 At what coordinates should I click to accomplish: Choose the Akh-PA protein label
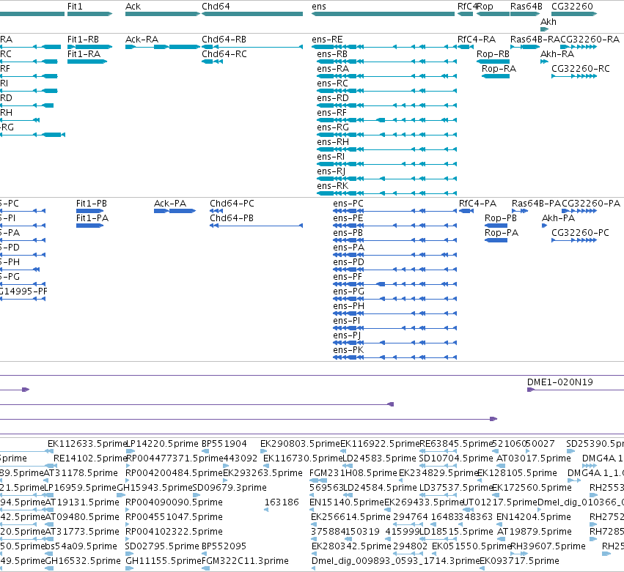pyautogui.click(x=558, y=218)
